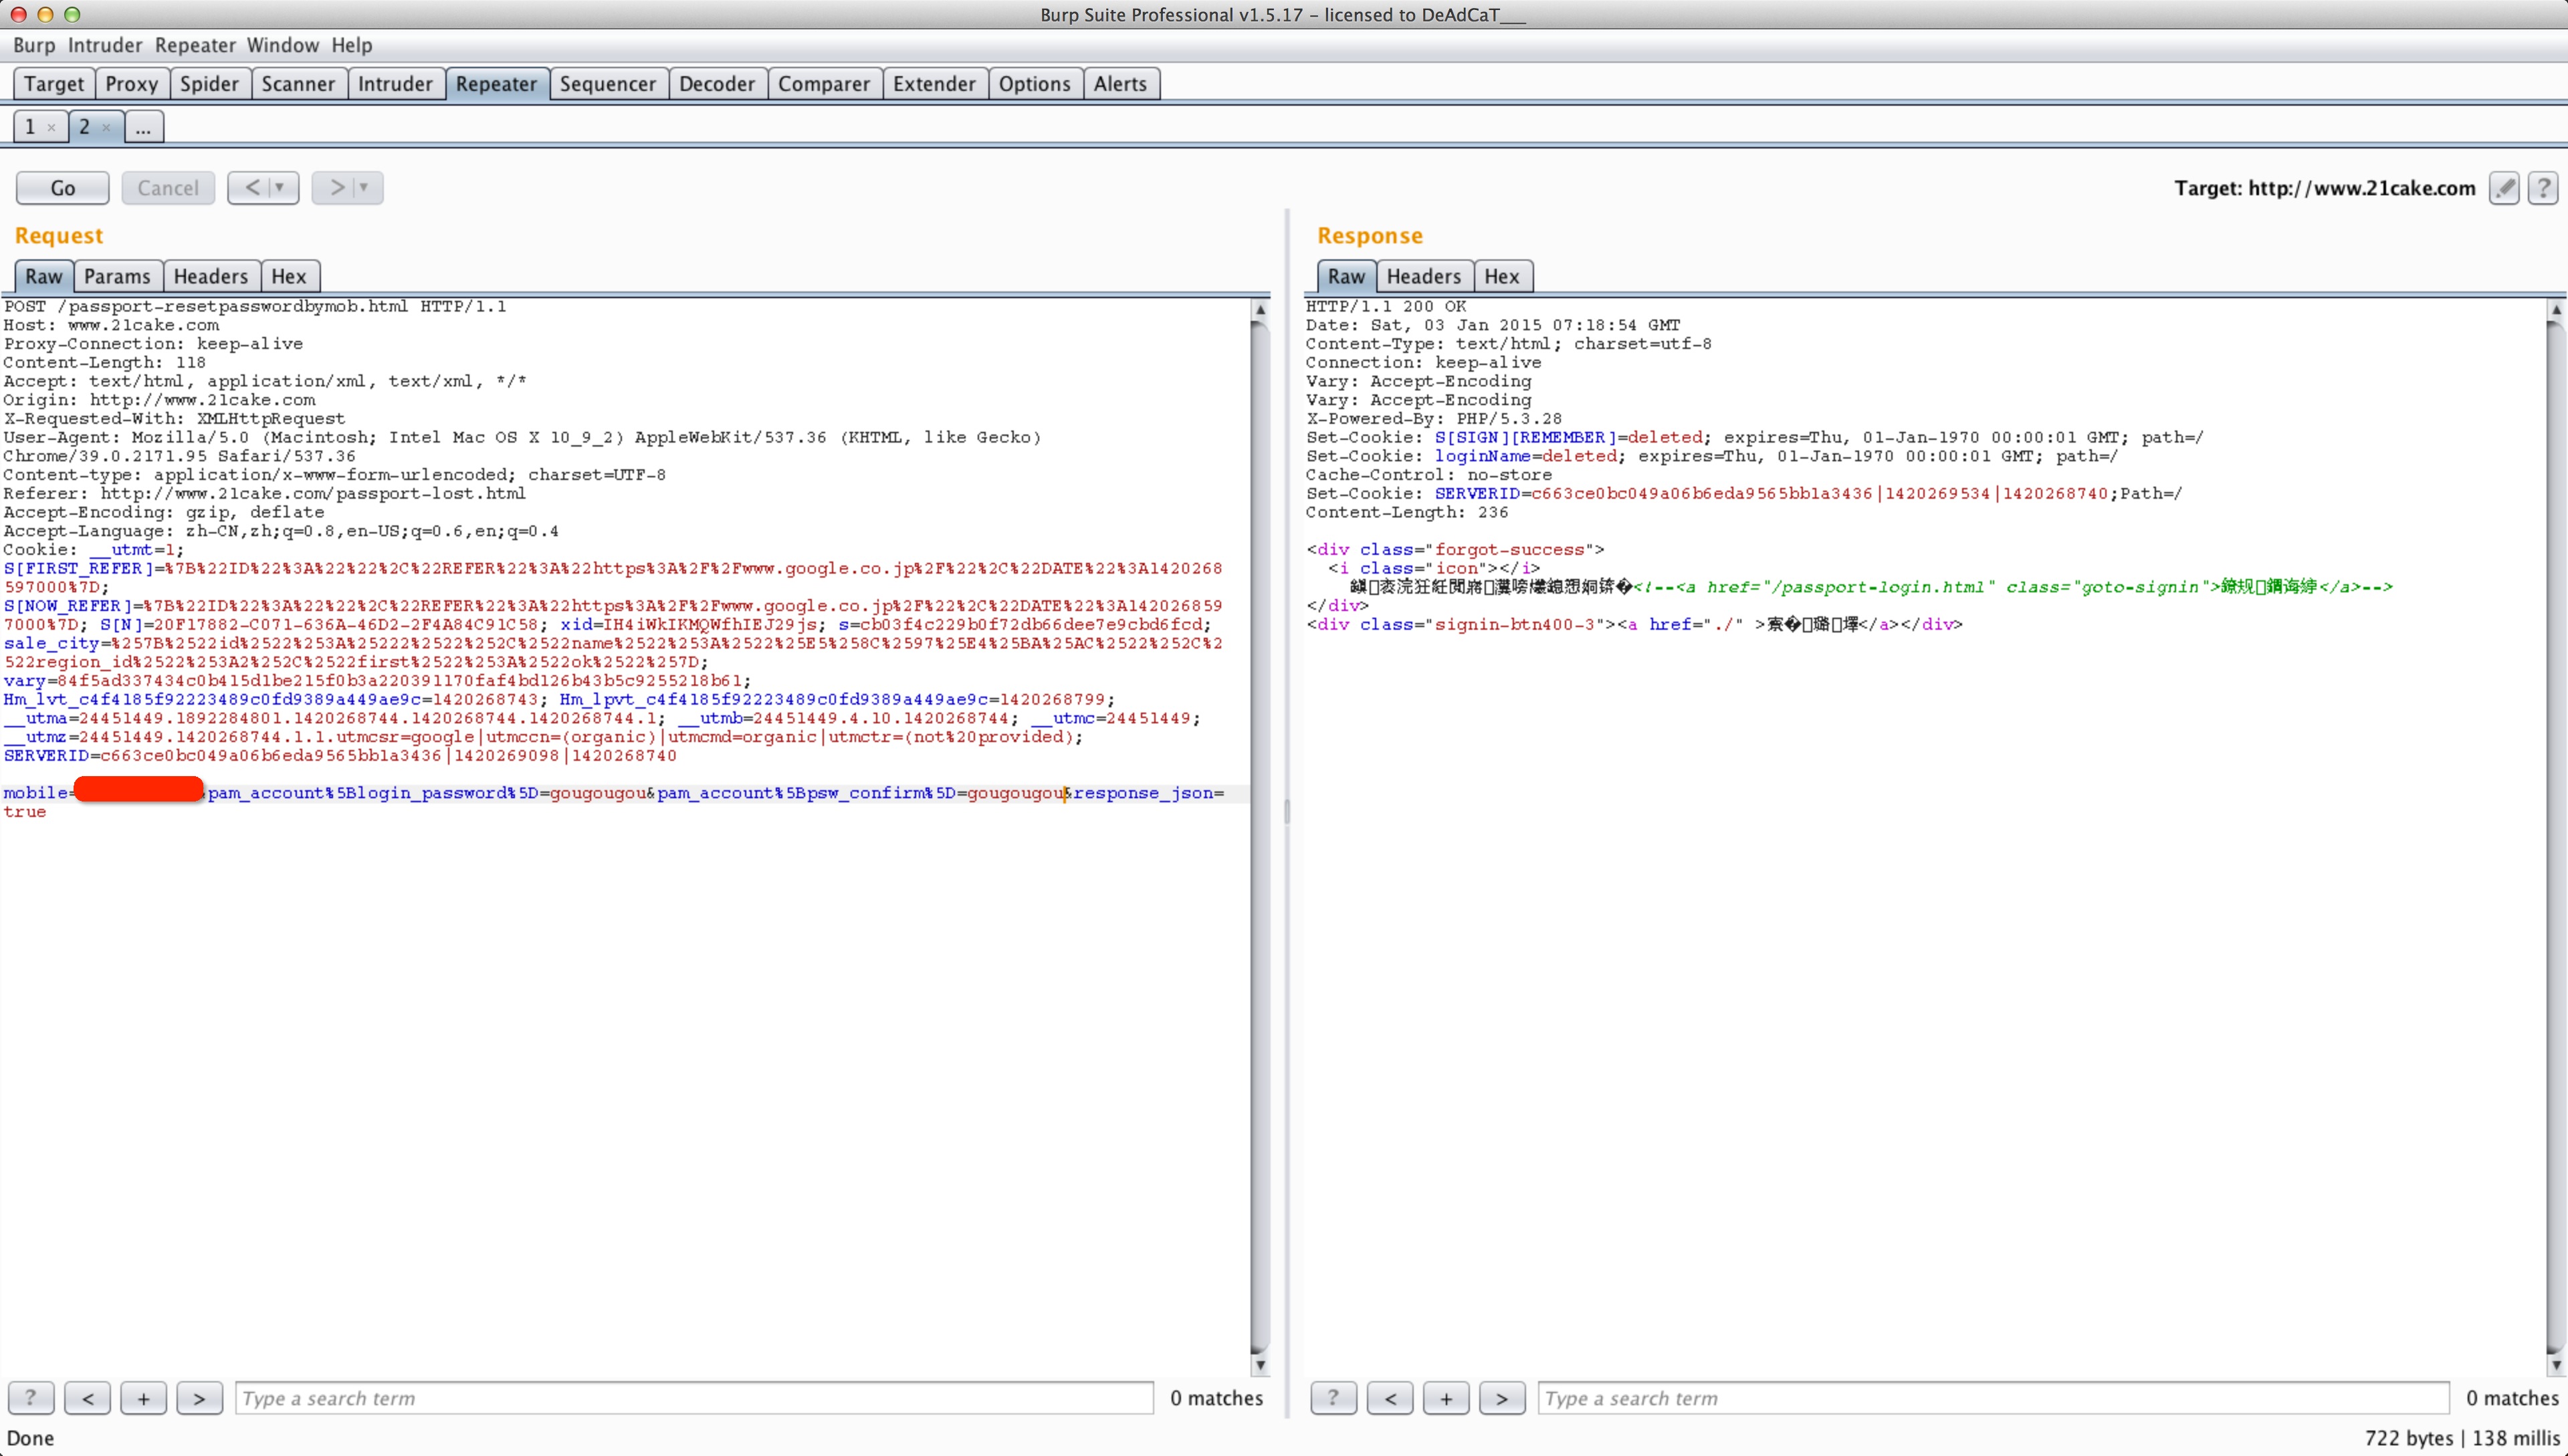Show the request Headers view
Viewport: 2568px width, 1456px height.
211,276
